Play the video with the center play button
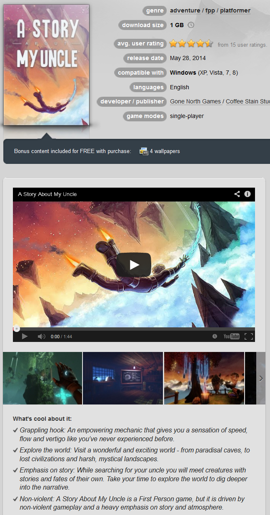The height and width of the screenshot is (515, 270). point(133,264)
